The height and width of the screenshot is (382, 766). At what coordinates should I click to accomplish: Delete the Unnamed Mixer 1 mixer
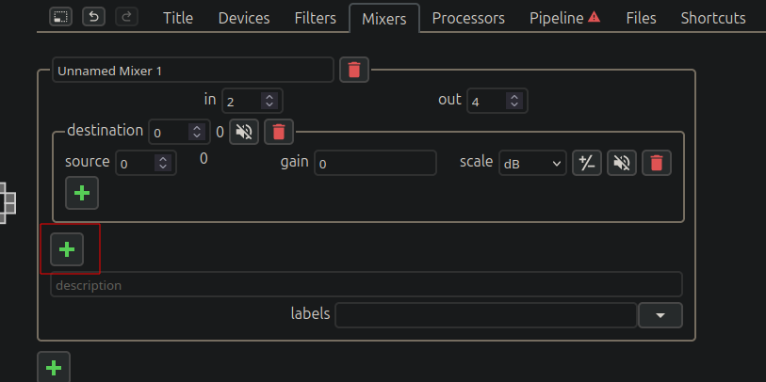354,70
